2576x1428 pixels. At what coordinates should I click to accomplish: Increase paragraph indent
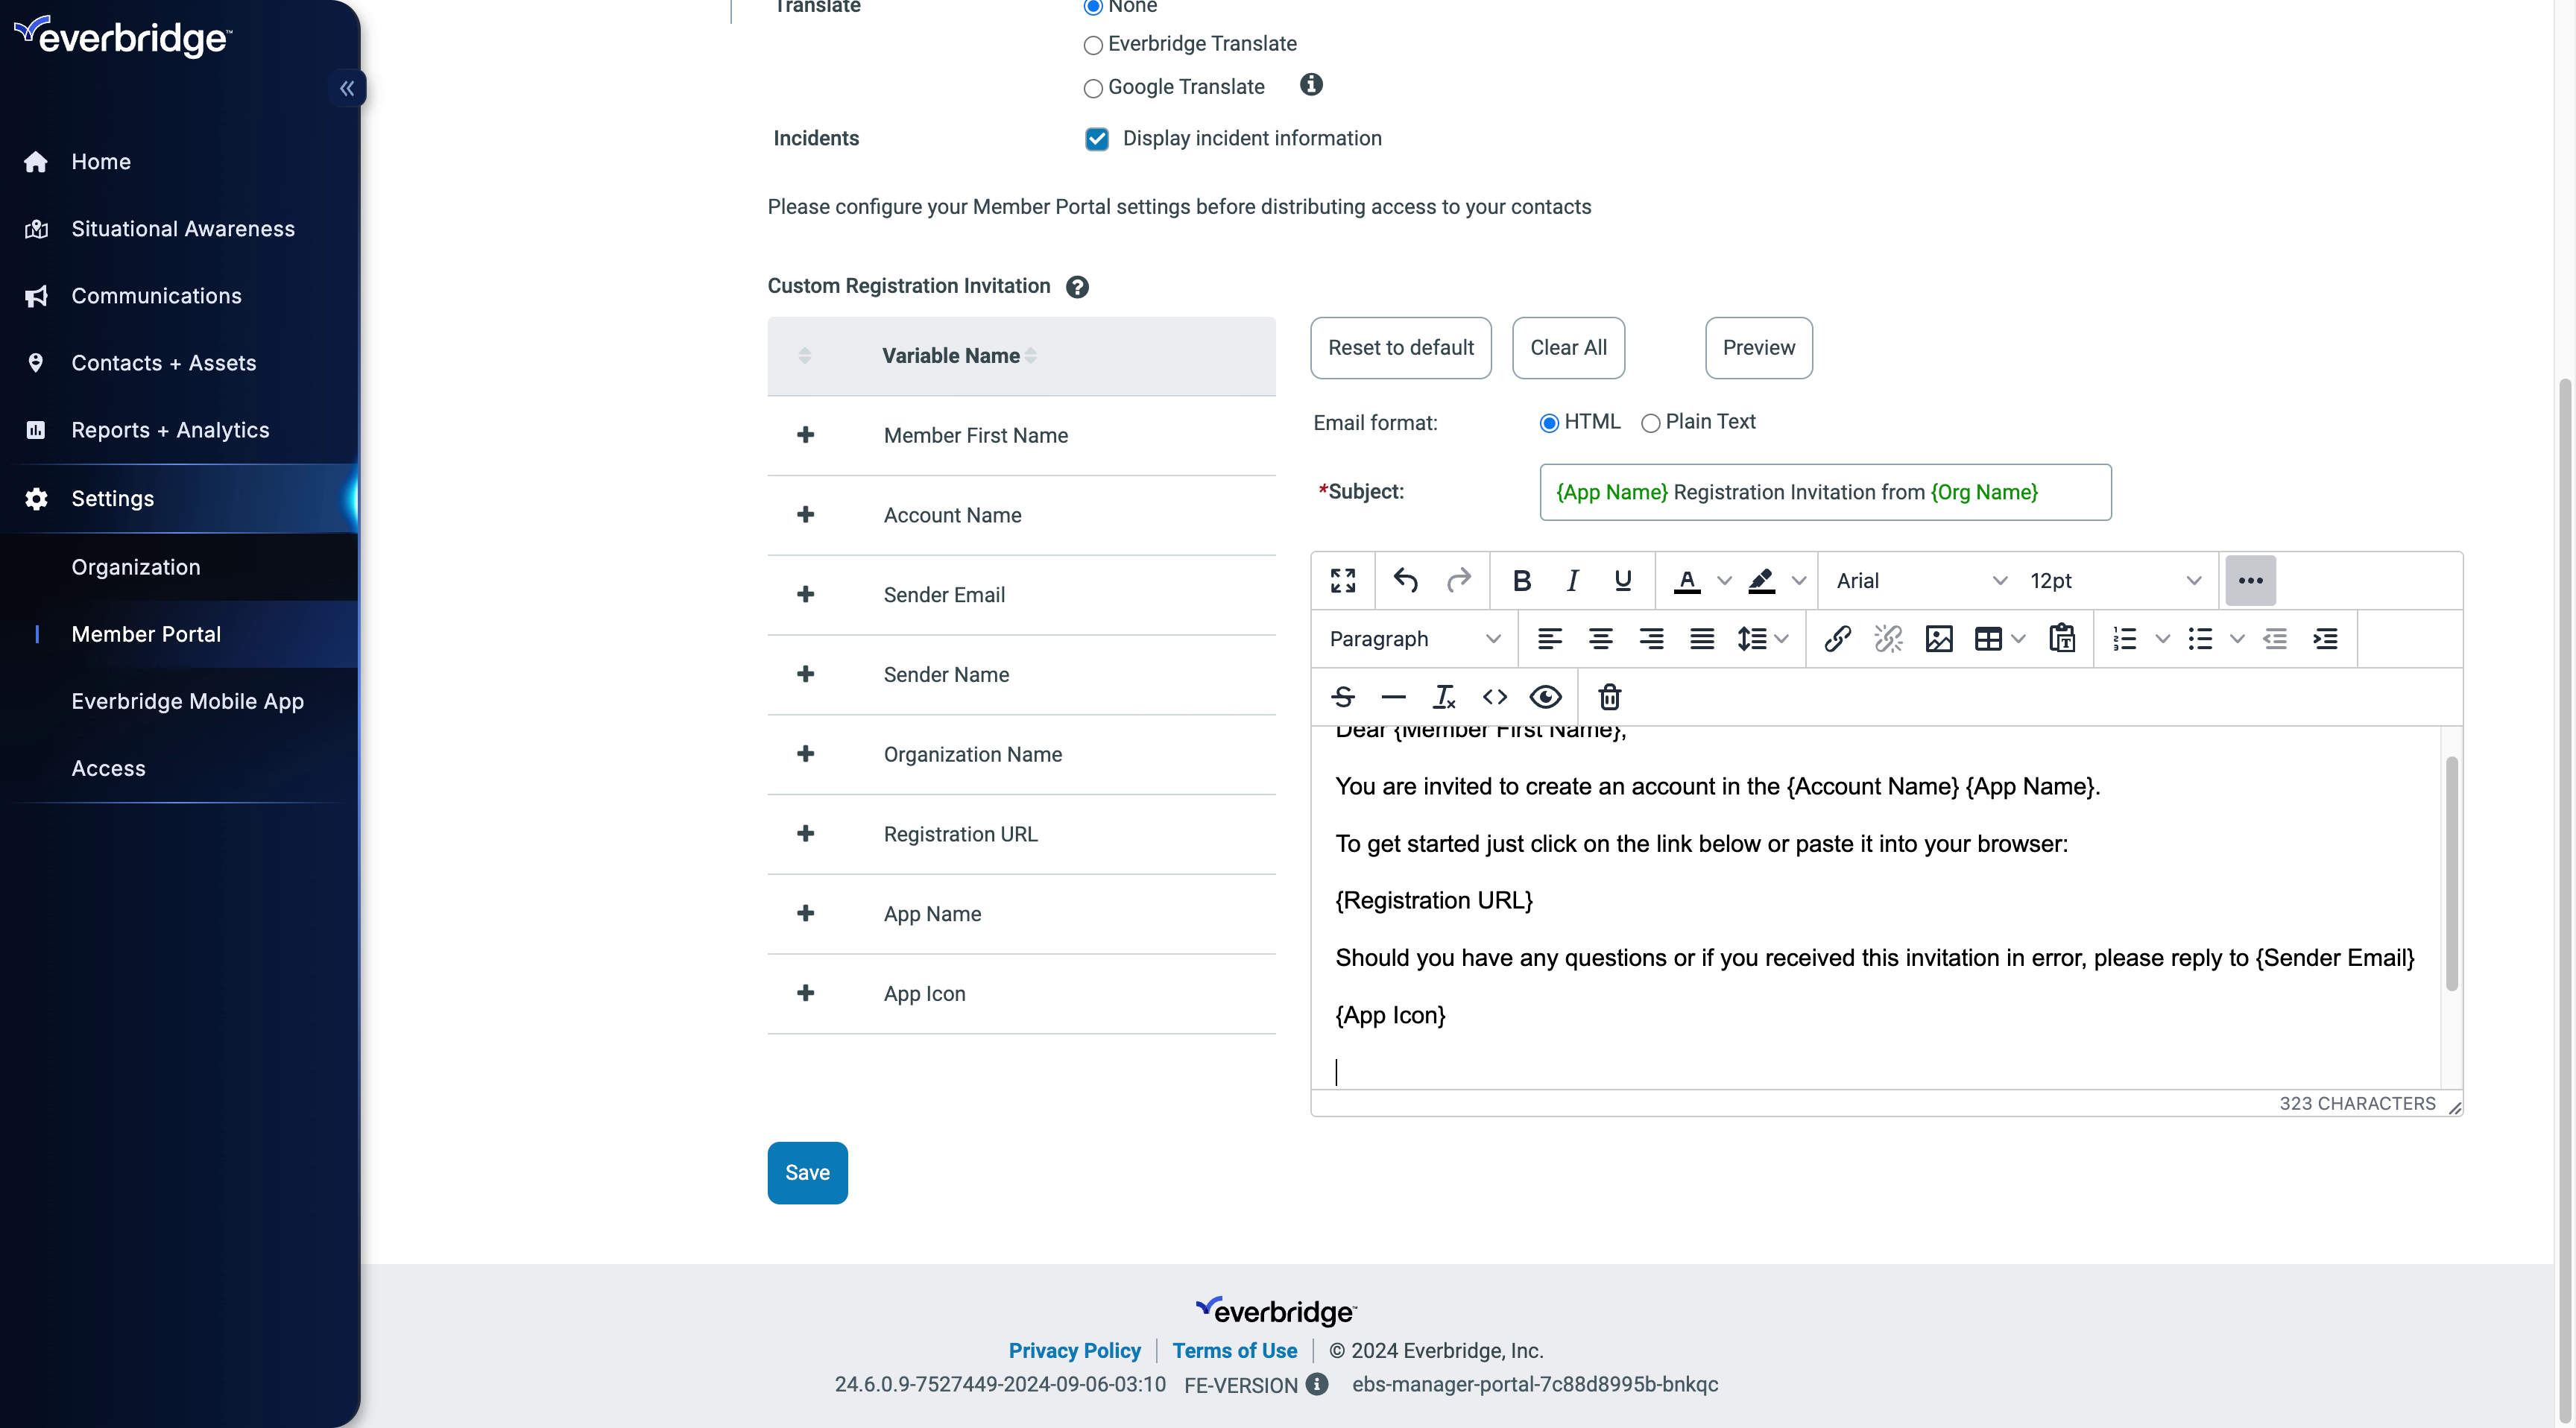[x=2326, y=639]
